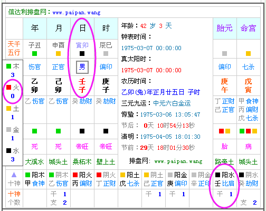Click the 男 gender box

(82, 67)
